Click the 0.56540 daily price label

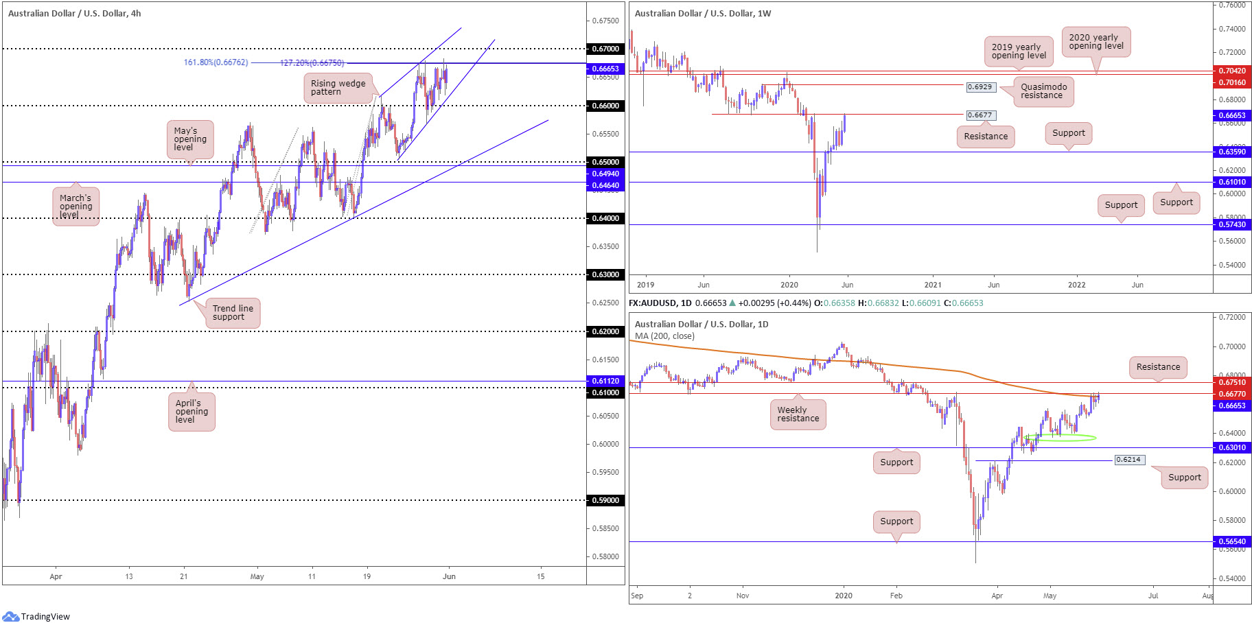pos(1231,541)
